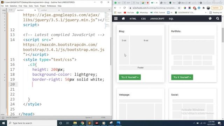
Task: Open the Help menu in Sublime Text
Action: tap(59, 6)
